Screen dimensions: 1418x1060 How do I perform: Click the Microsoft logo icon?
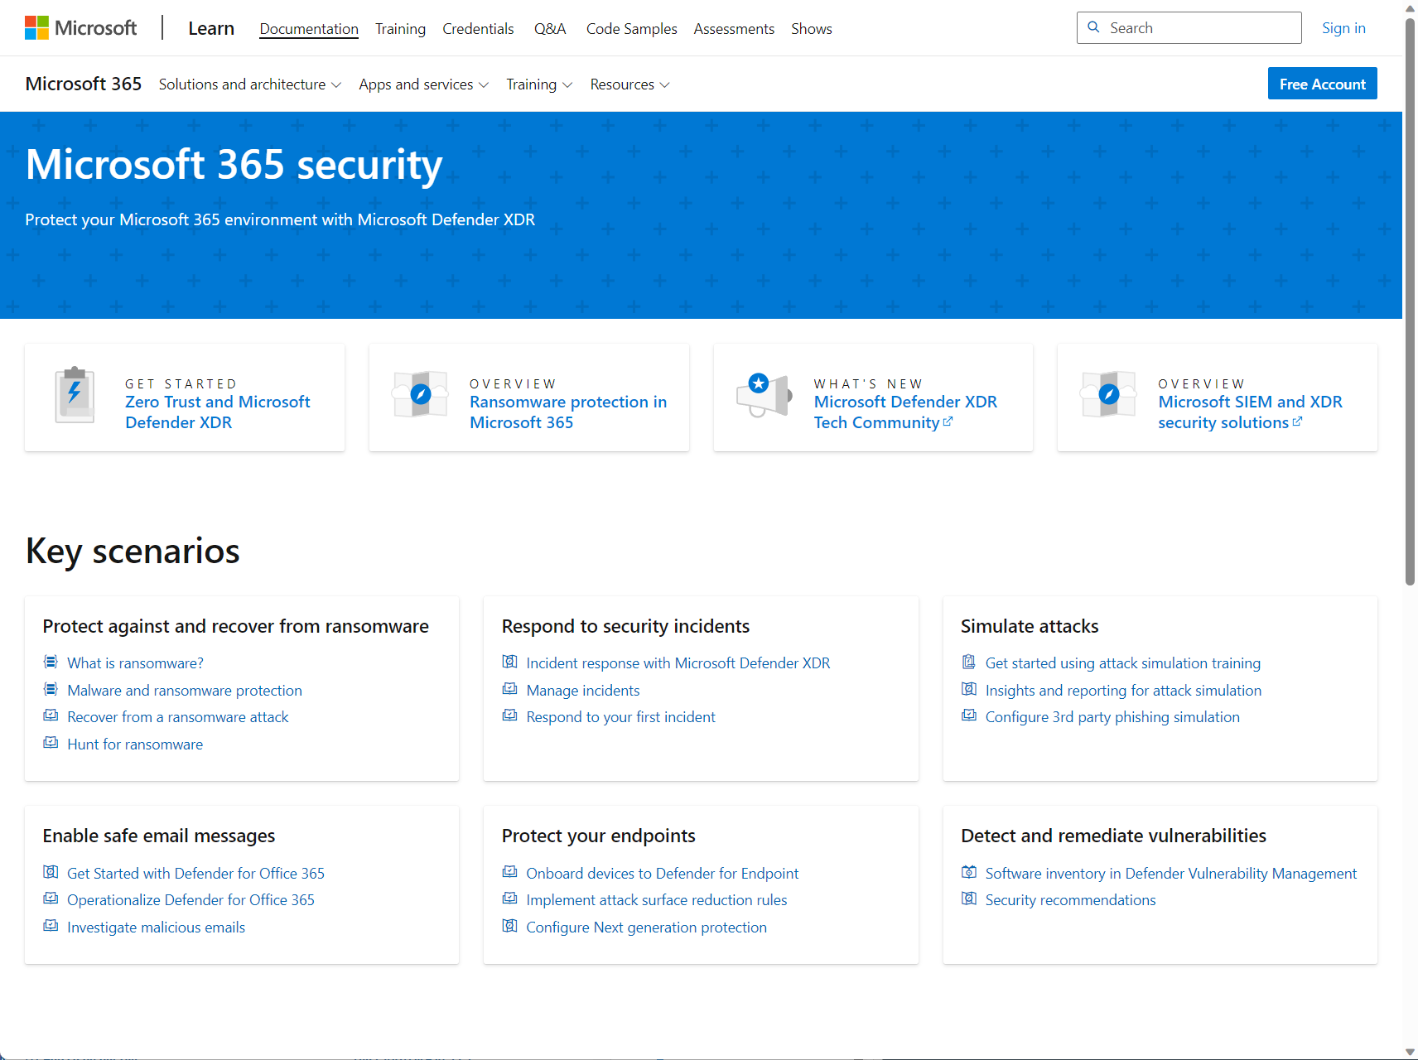[x=36, y=28]
